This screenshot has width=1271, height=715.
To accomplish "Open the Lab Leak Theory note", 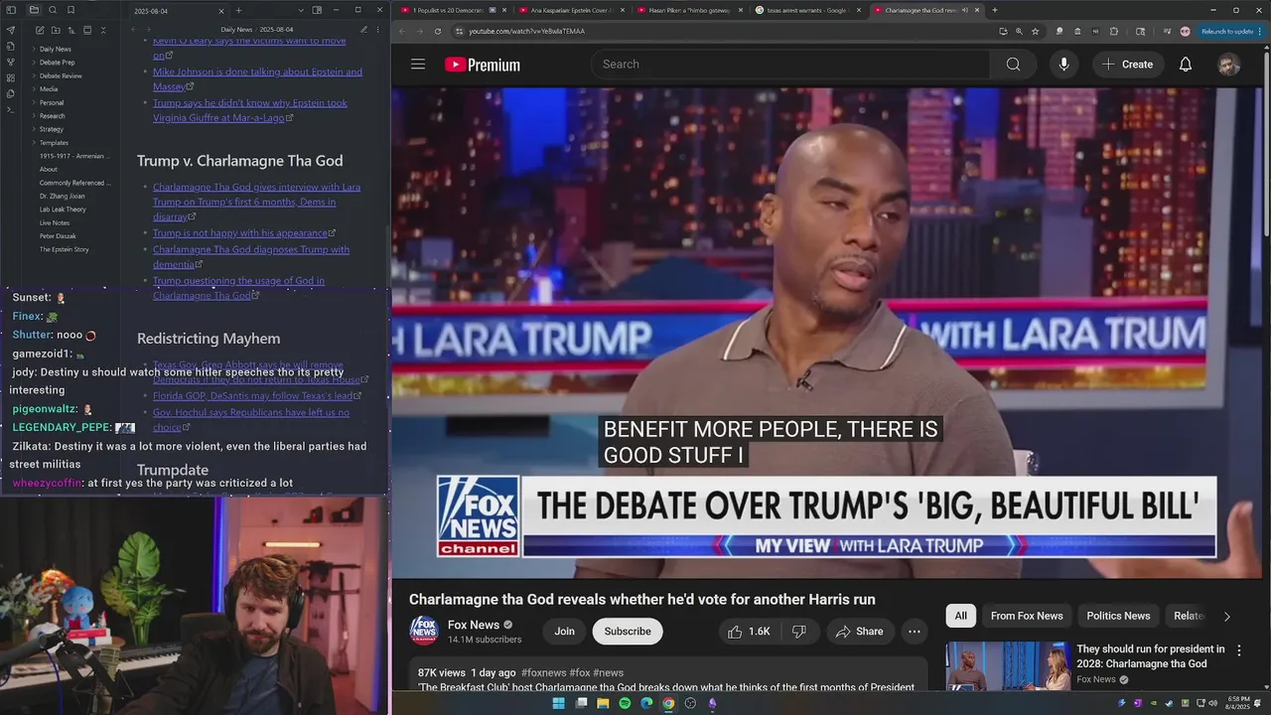I will pos(63,210).
